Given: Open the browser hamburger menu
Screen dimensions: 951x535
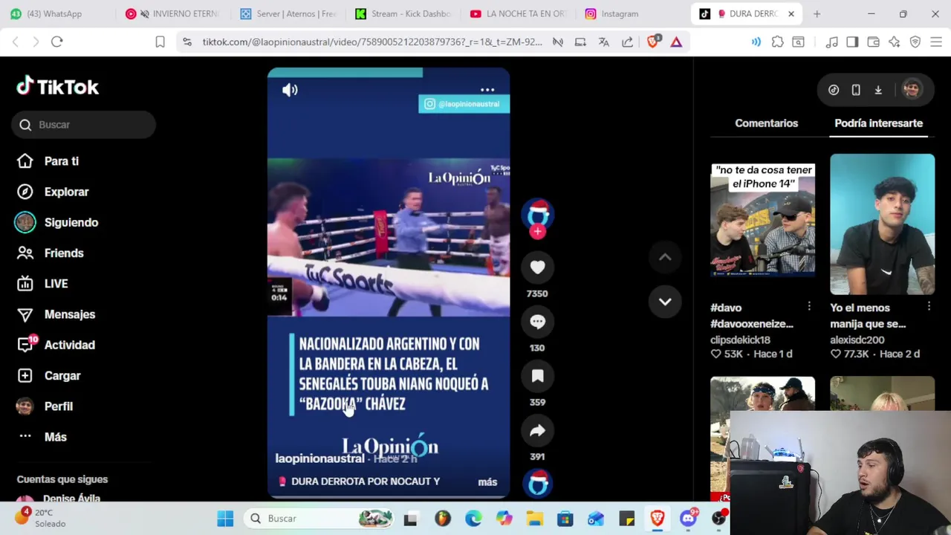Looking at the screenshot, I should [936, 42].
